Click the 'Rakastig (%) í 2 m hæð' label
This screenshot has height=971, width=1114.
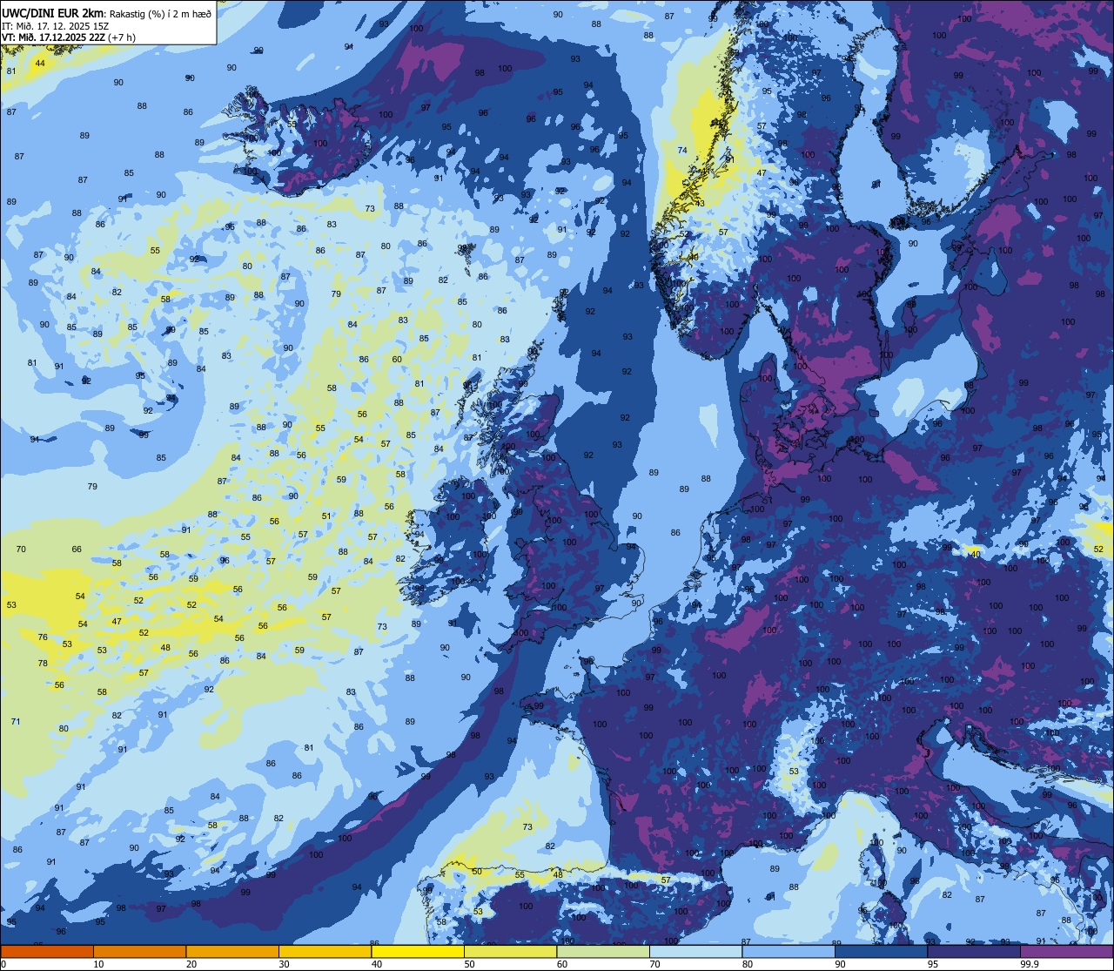coord(160,12)
